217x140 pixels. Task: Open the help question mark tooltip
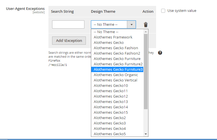point(160,53)
